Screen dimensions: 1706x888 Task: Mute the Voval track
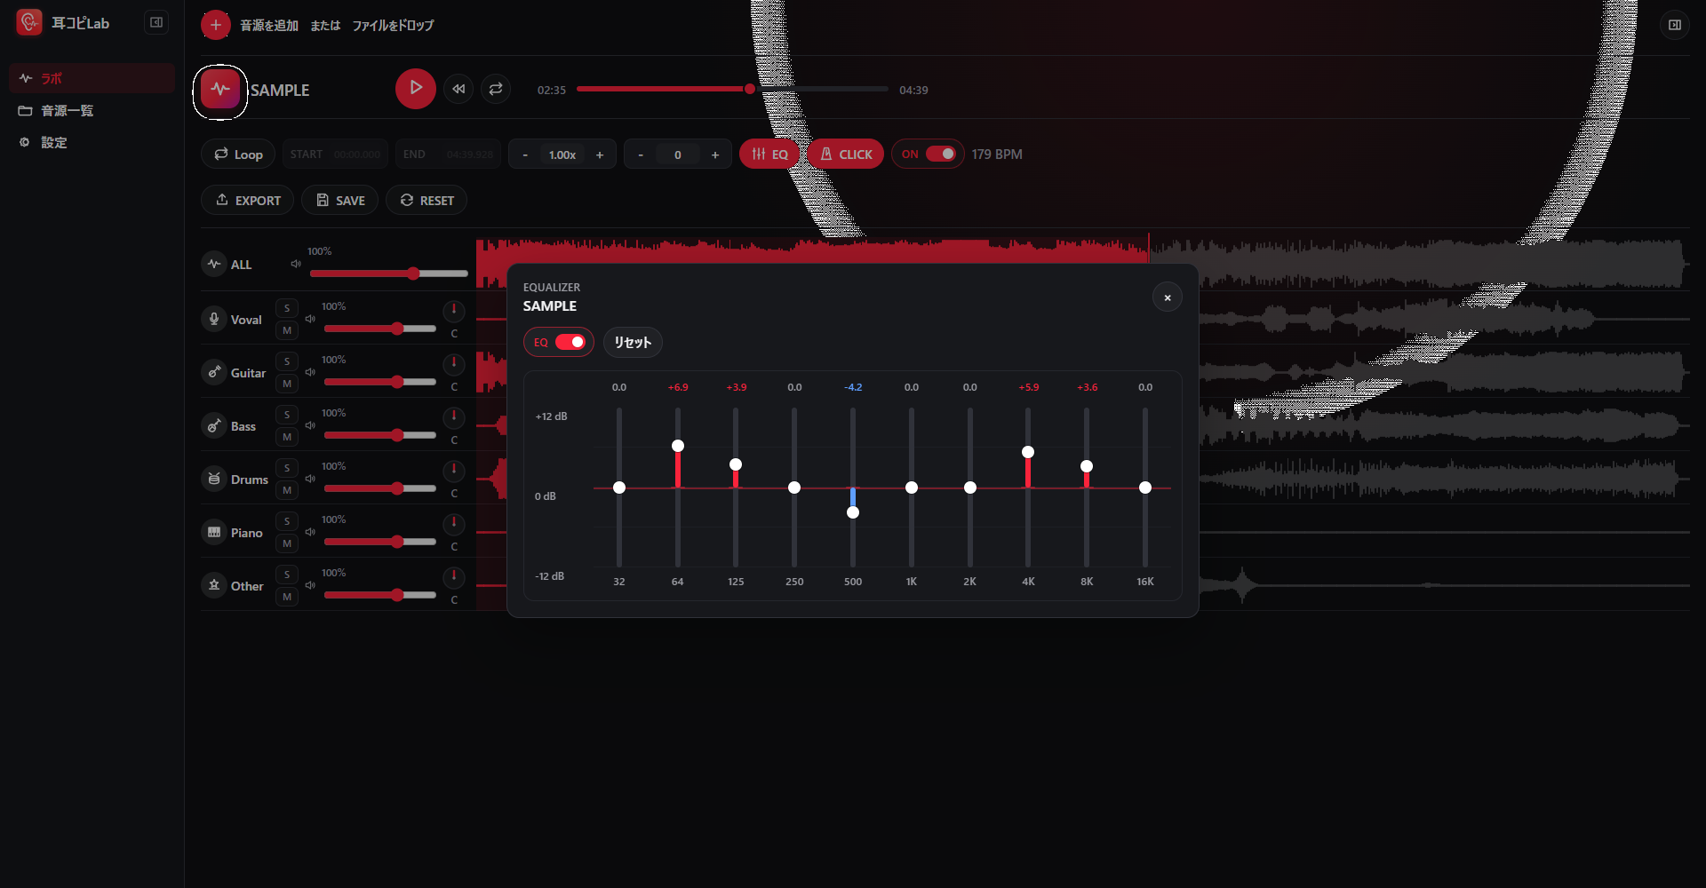coord(287,330)
